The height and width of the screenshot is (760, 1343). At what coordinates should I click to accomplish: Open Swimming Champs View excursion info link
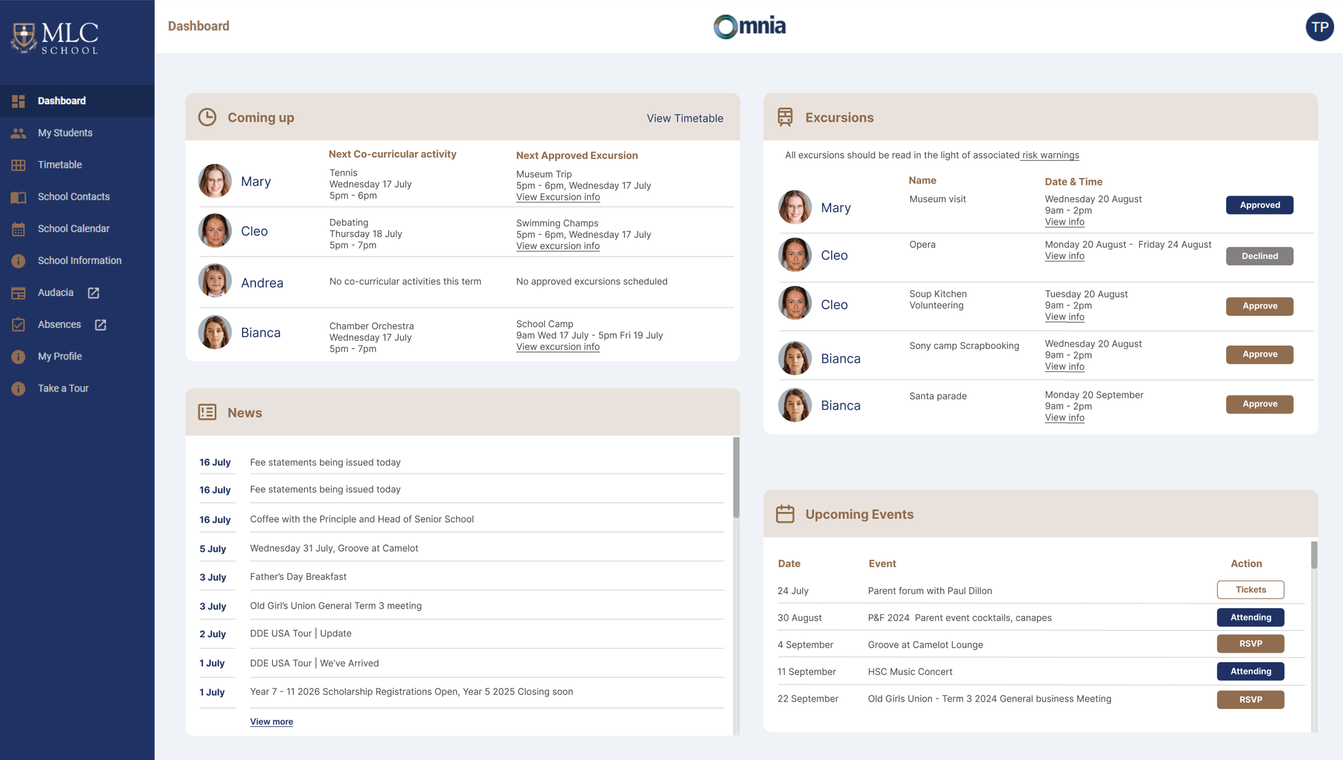pos(558,246)
